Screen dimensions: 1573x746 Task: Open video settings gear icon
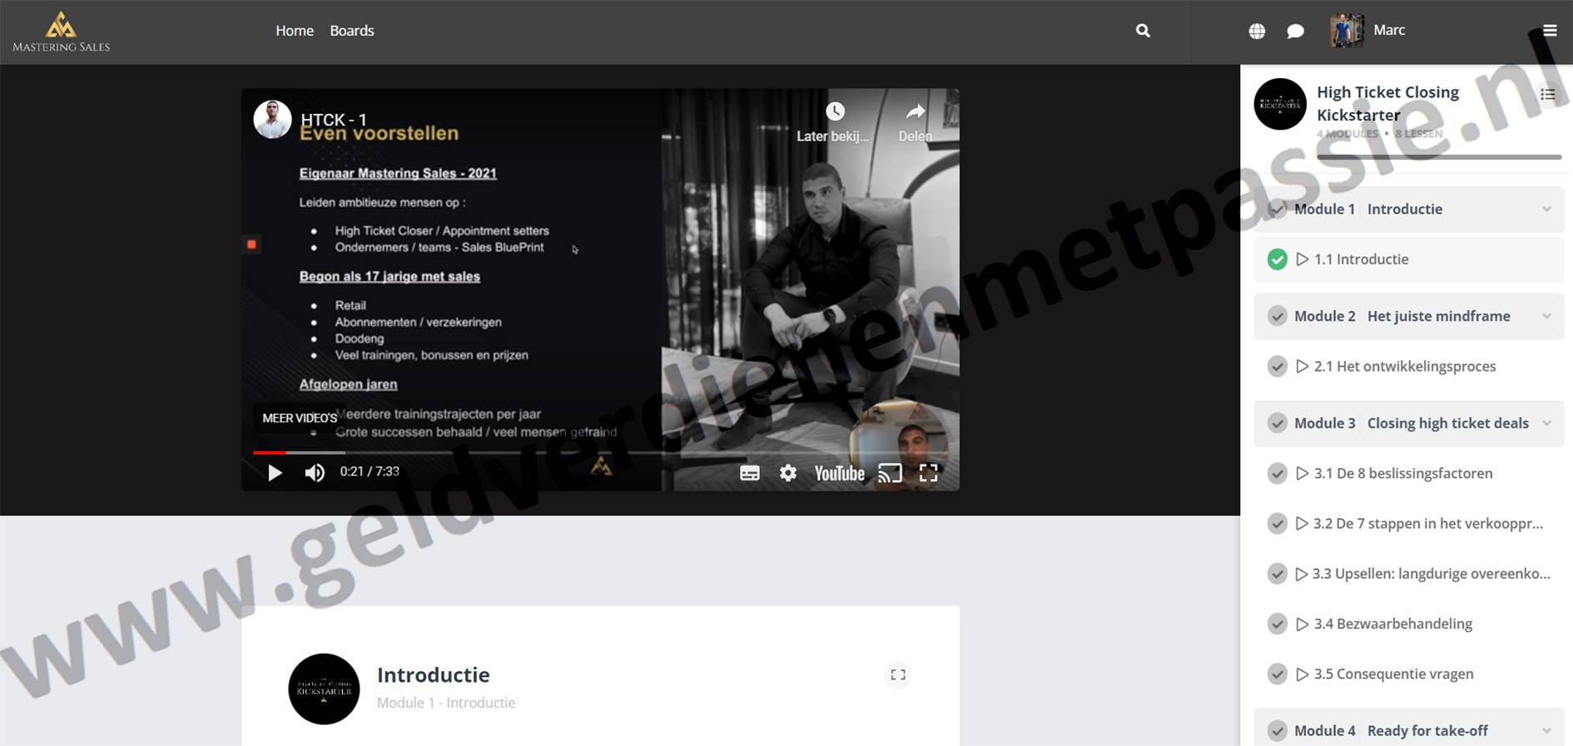coord(787,473)
